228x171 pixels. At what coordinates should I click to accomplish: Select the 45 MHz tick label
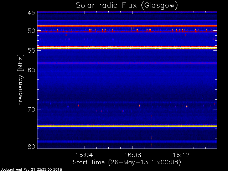coord(31,13)
